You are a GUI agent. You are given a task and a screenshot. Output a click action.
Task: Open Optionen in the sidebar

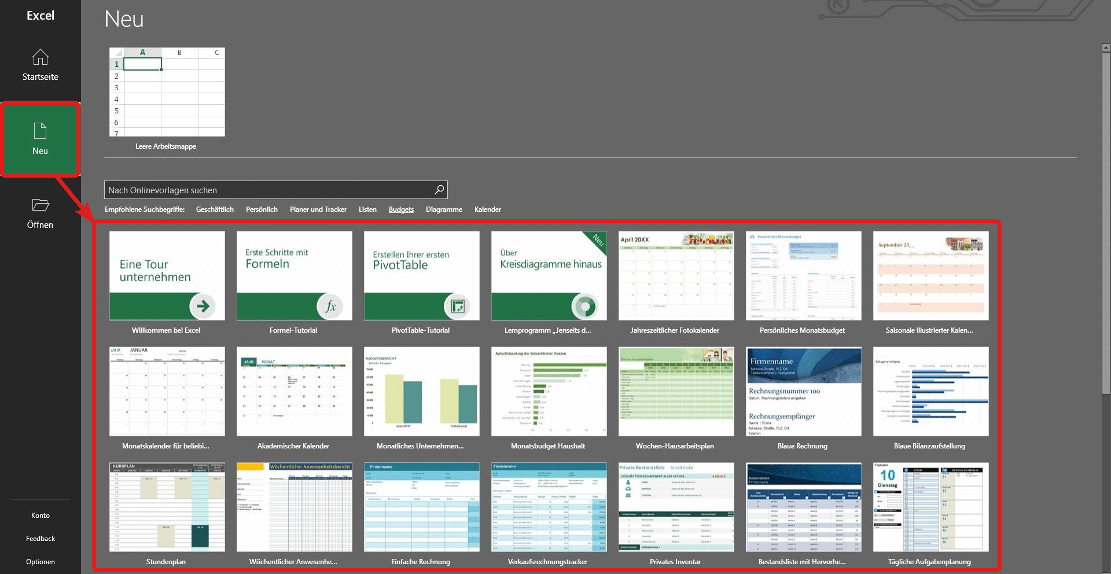[40, 562]
